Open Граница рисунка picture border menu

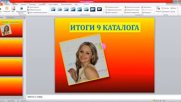click(x=112, y=7)
